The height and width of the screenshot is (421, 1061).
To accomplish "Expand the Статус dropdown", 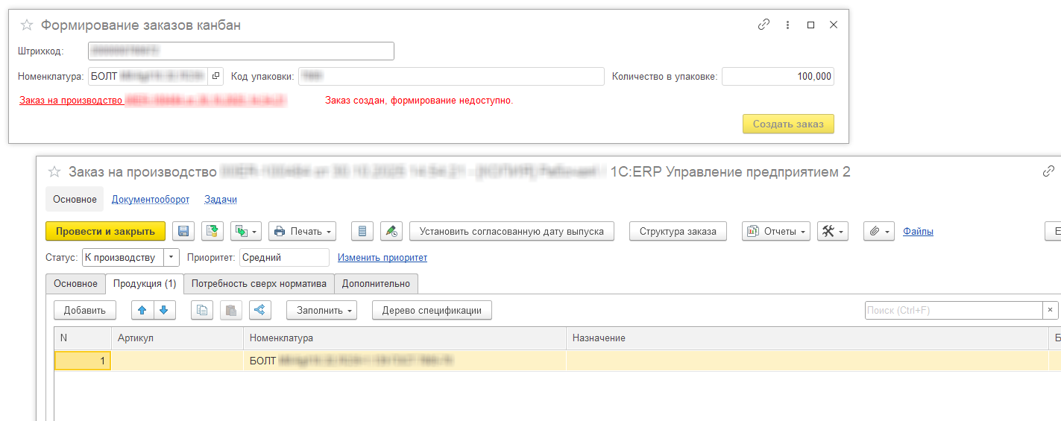I will 171,257.
